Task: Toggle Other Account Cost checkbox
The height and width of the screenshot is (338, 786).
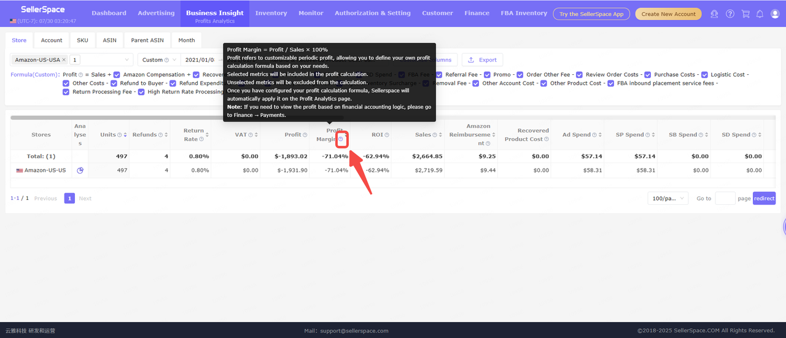Action: [476, 83]
